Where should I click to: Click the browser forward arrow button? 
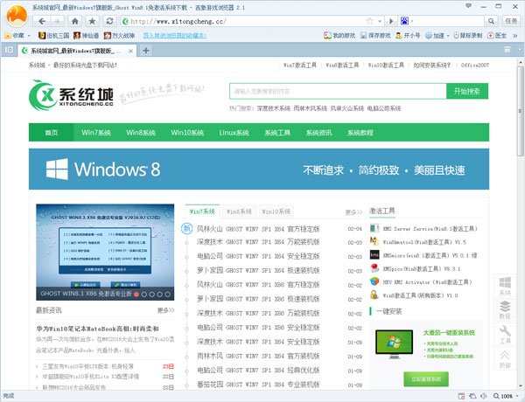pos(57,21)
